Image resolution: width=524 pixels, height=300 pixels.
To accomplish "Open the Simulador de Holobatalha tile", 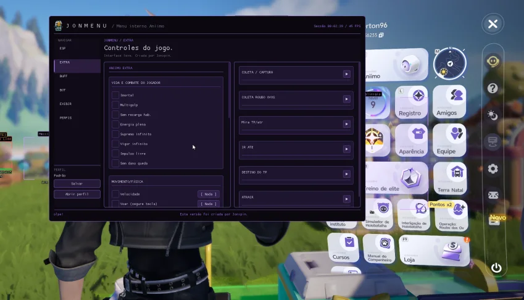I will [377, 215].
